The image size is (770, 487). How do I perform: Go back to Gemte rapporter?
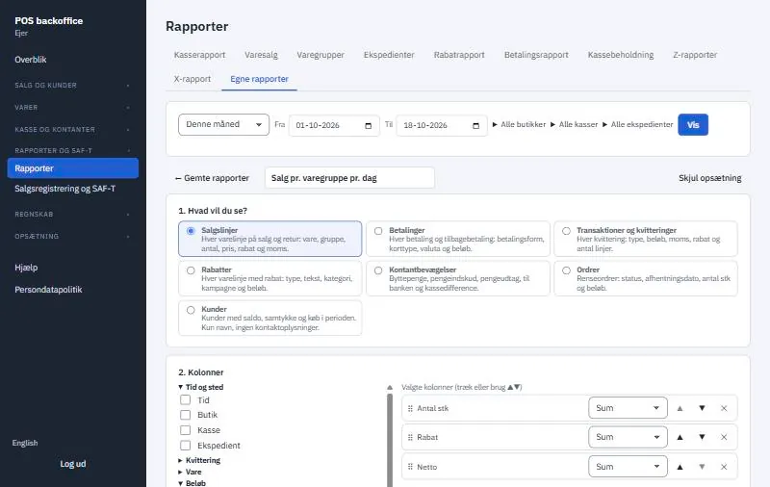click(212, 178)
